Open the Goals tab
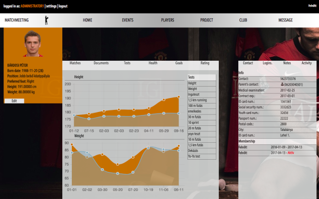The width and height of the screenshot is (319, 199). [x=179, y=63]
